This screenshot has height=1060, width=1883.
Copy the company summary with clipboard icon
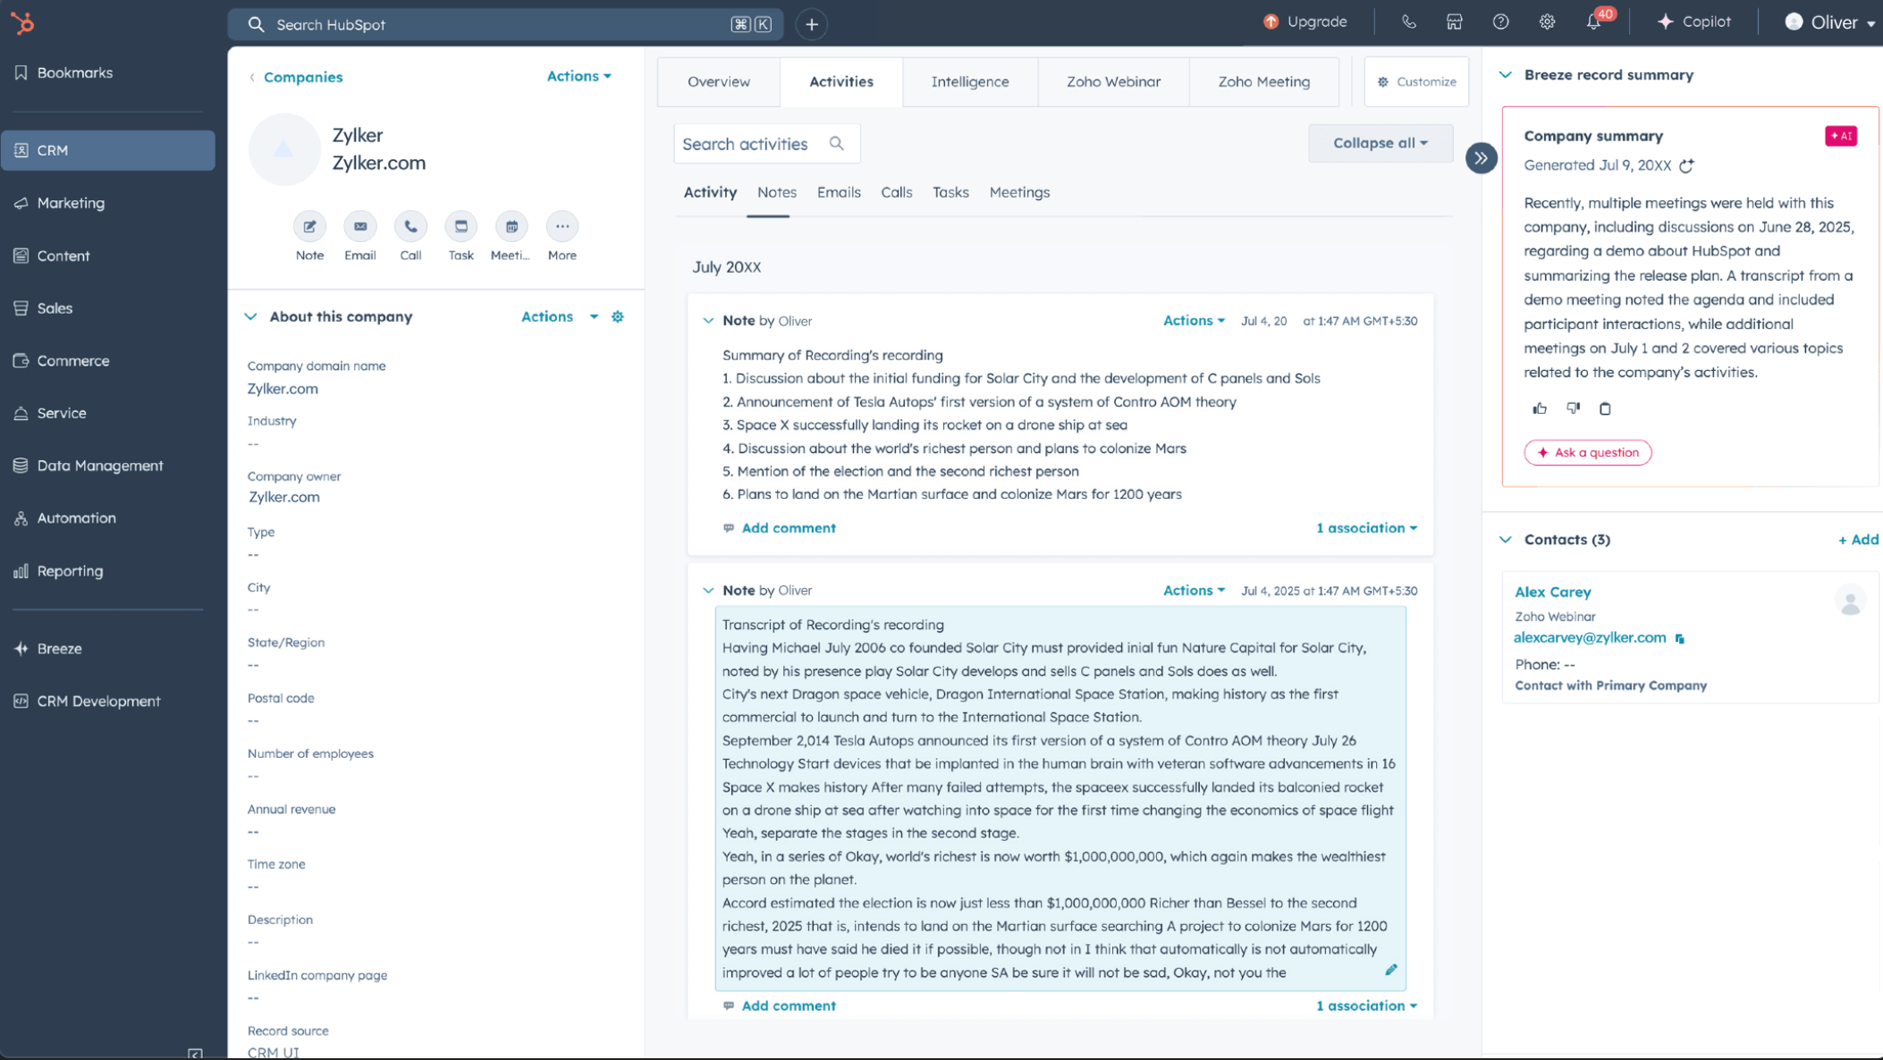(1605, 408)
